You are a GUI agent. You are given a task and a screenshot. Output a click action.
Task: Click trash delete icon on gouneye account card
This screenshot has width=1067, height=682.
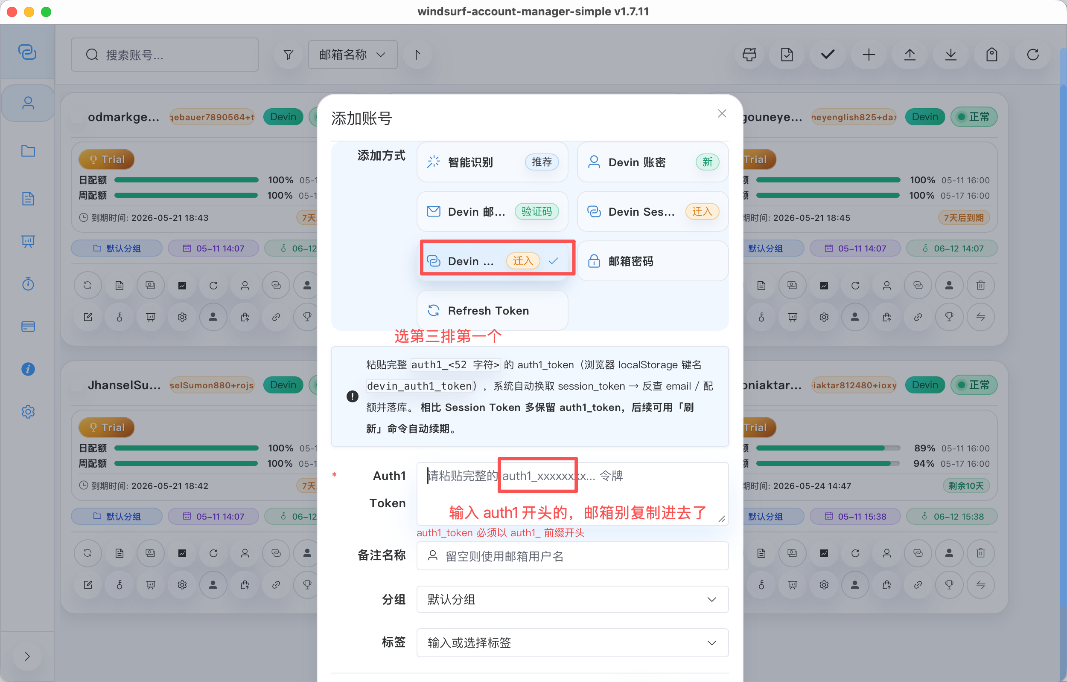pyautogui.click(x=980, y=285)
